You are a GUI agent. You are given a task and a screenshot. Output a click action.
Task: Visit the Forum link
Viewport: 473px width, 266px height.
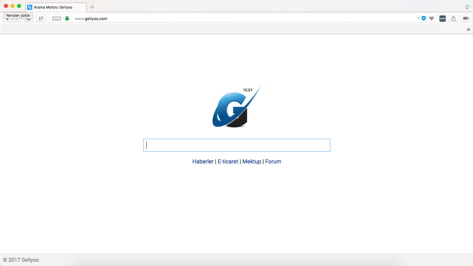tap(273, 161)
